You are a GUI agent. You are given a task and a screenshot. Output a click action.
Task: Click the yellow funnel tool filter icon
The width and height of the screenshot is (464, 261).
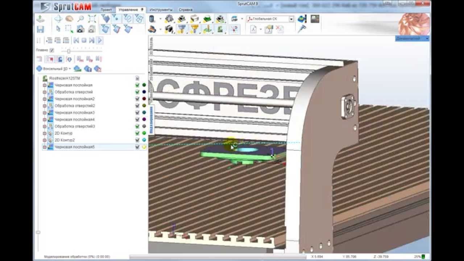tap(194, 29)
